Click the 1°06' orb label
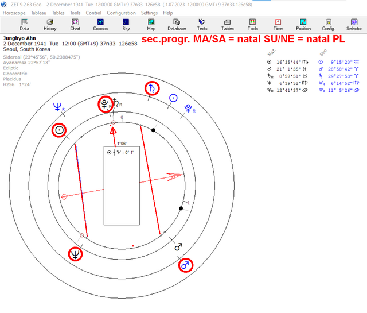This screenshot has width=367, height=313. click(122, 144)
